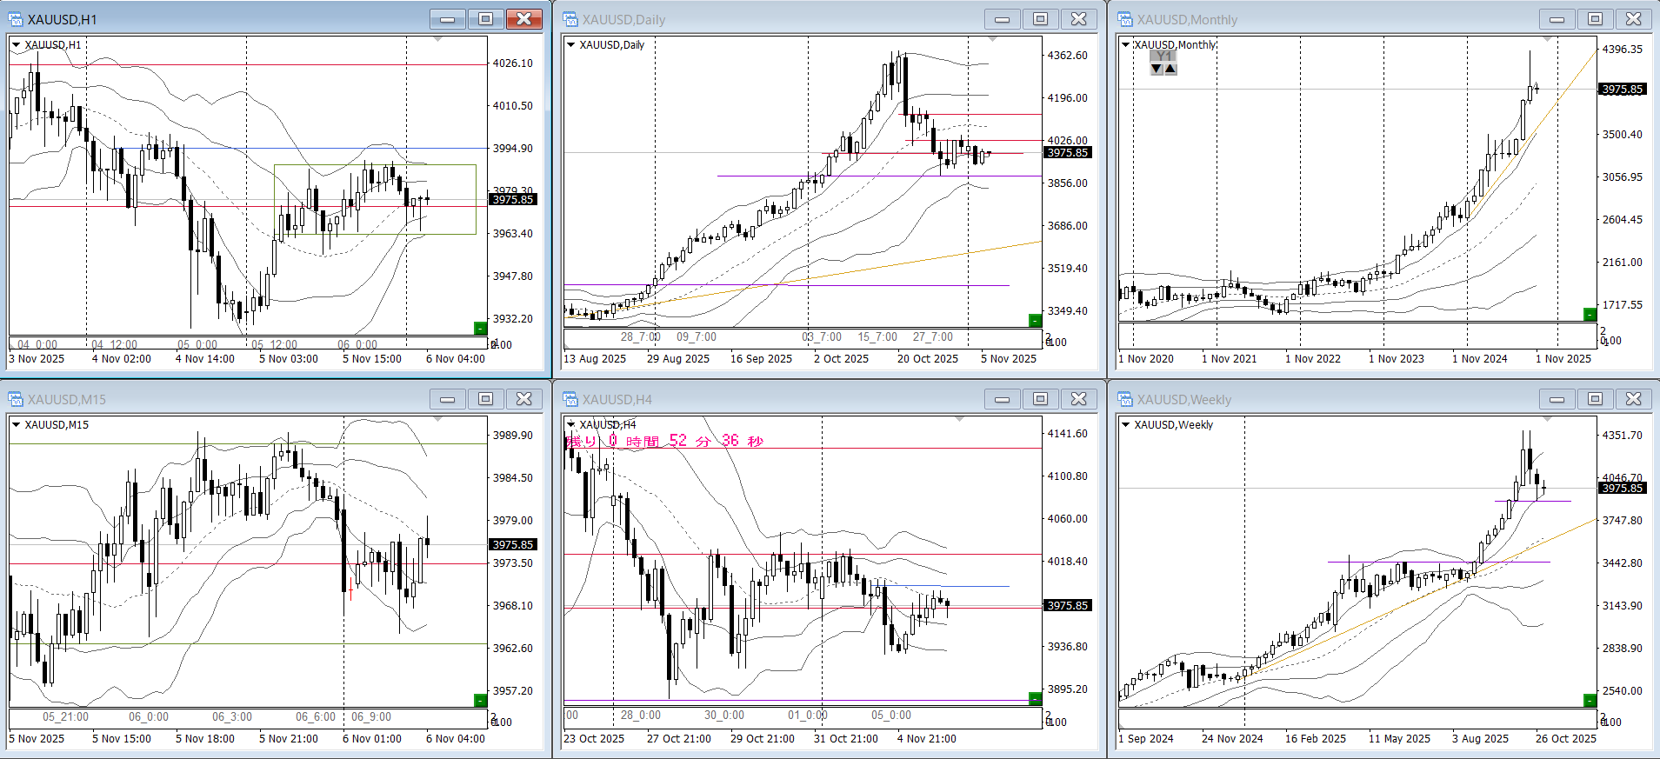Toggle the green minus square on M15 chart
1660x759 pixels.
[x=480, y=700]
